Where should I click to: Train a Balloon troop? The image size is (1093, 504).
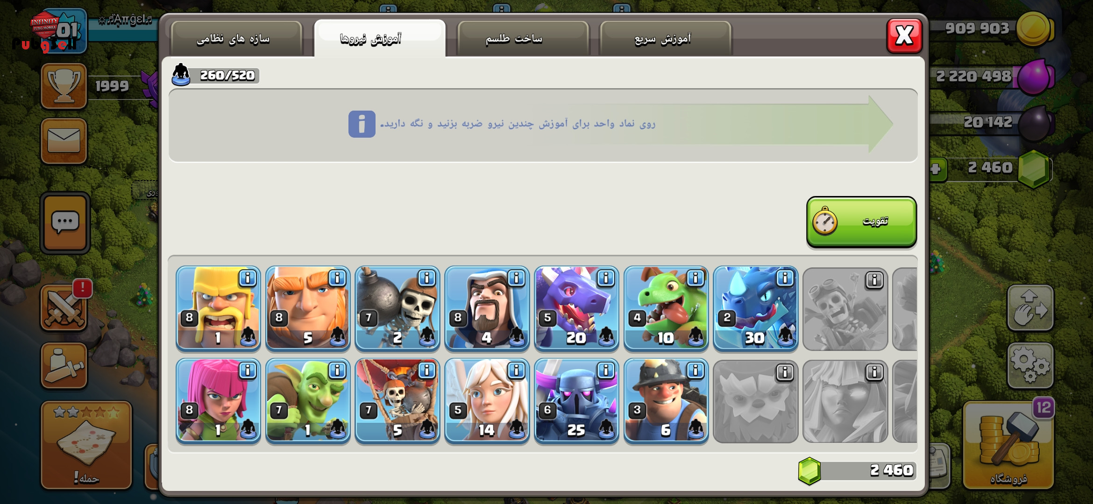397,400
